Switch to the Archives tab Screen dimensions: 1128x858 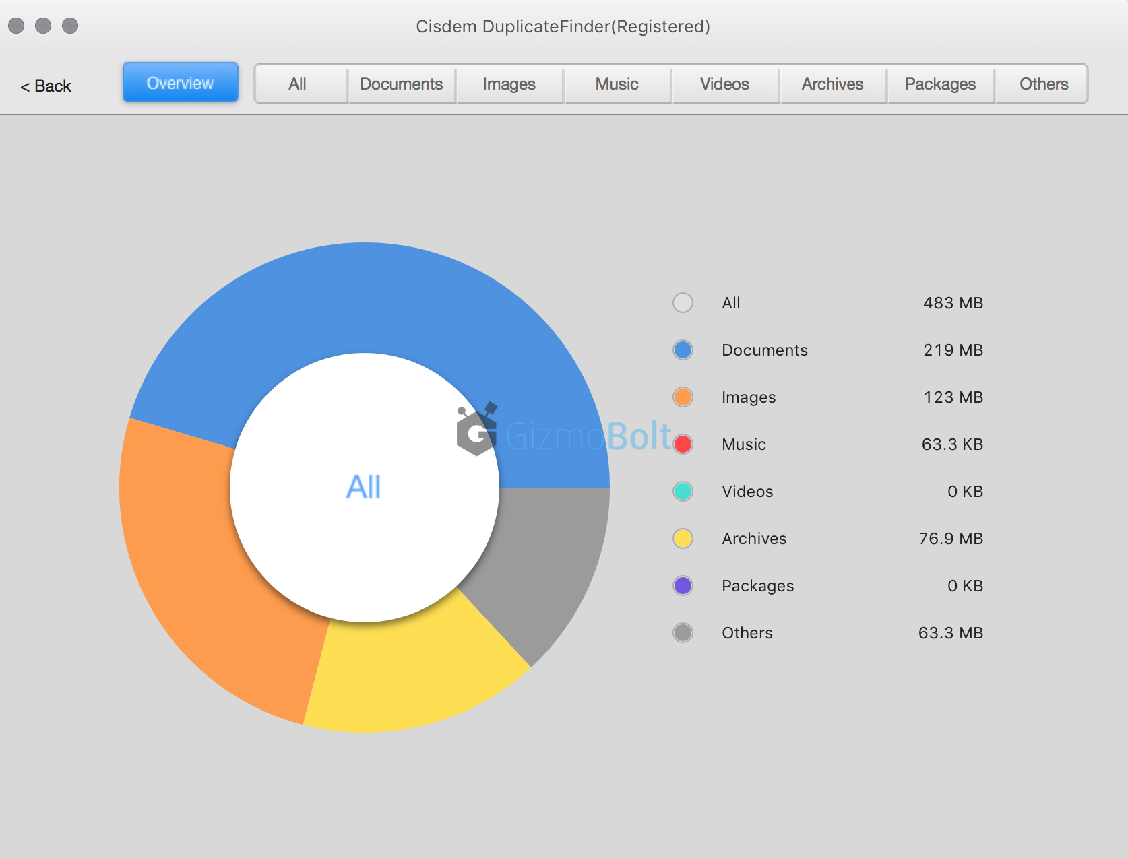click(833, 84)
